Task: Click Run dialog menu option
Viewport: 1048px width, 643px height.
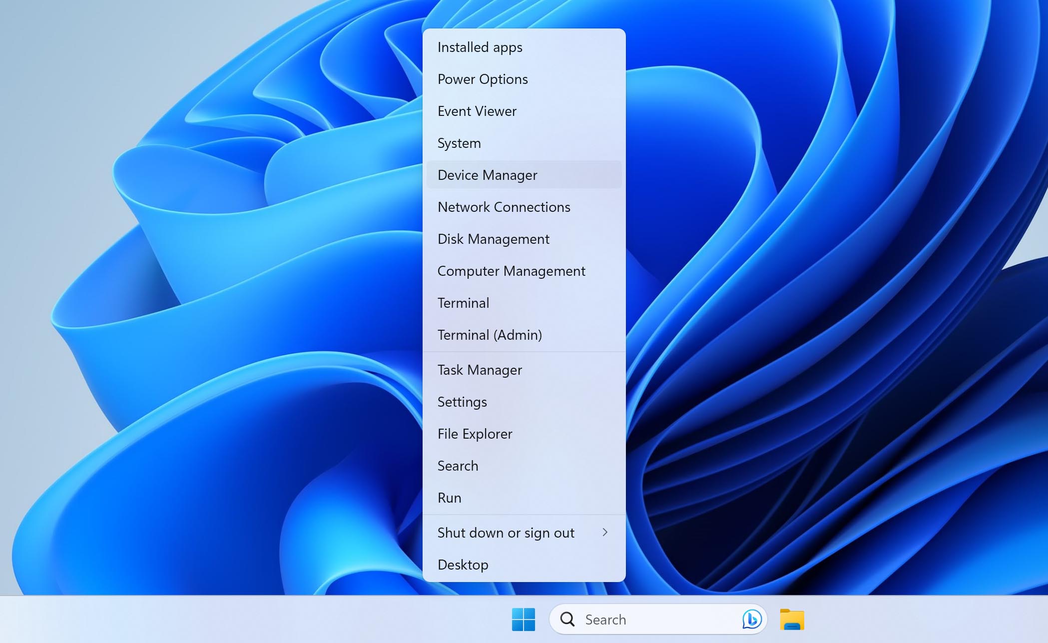Action: click(449, 497)
